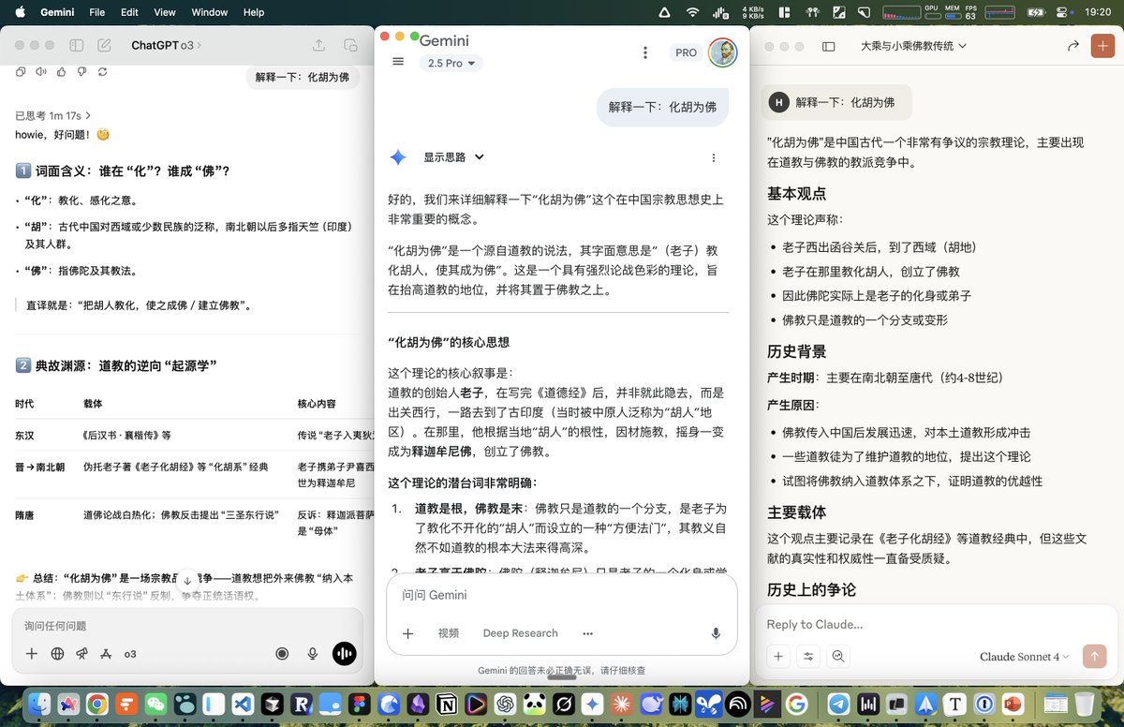This screenshot has height=727, width=1124.
Task: Enable web search globe in ChatGPT composer
Action: (x=57, y=654)
